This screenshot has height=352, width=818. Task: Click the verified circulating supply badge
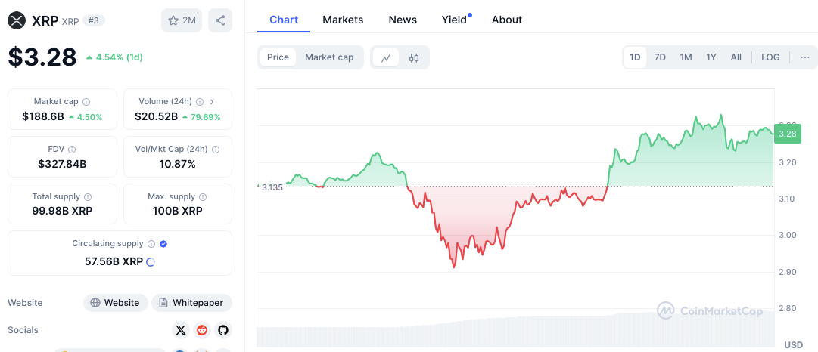(x=163, y=244)
